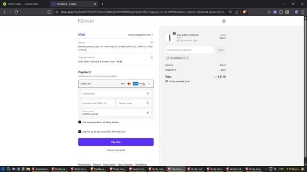Click the lock icon in Card number field
307x172 pixels.
coord(148,94)
